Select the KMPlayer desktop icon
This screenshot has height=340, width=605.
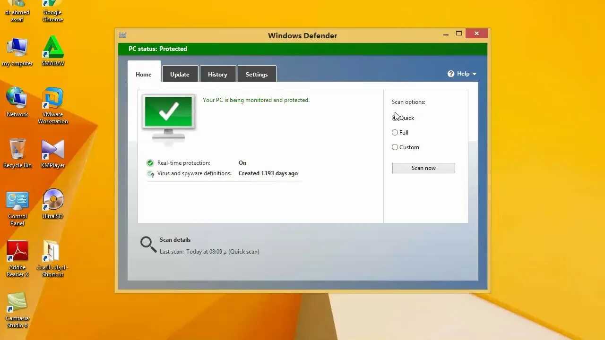53,153
